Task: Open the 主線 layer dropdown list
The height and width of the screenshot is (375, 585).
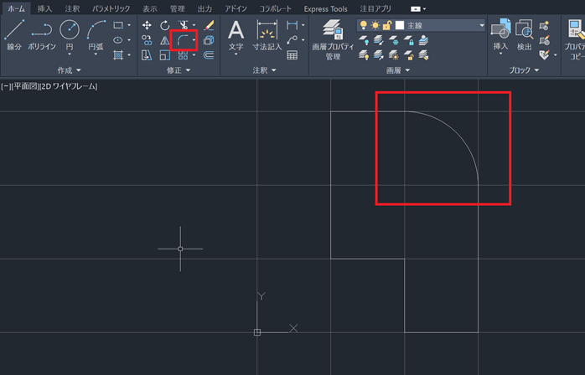Action: click(482, 26)
